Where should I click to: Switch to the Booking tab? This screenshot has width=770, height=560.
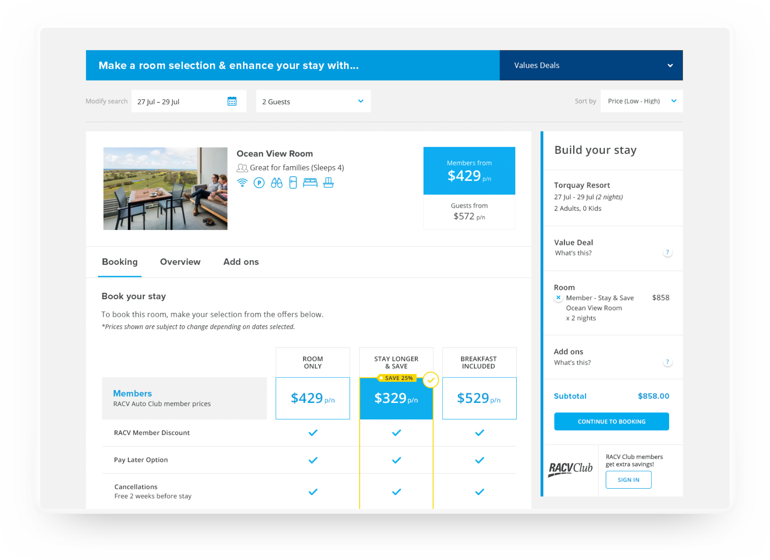coord(120,262)
